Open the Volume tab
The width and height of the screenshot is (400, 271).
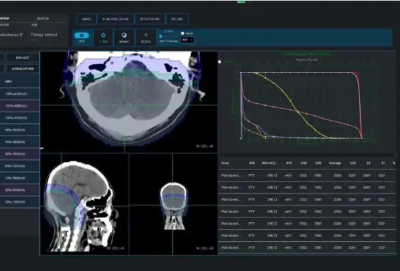[177, 19]
